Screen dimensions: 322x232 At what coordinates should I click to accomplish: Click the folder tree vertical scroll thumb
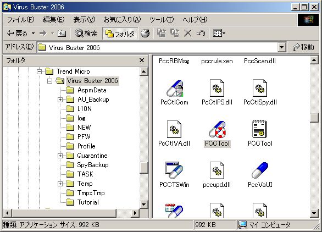(x=144, y=168)
